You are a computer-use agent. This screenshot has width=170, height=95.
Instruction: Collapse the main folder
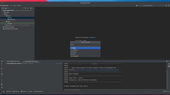pyautogui.click(x=5, y=16)
